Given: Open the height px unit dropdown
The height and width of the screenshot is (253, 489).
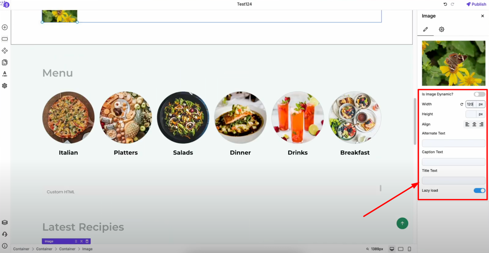Looking at the screenshot, I should pos(481,114).
